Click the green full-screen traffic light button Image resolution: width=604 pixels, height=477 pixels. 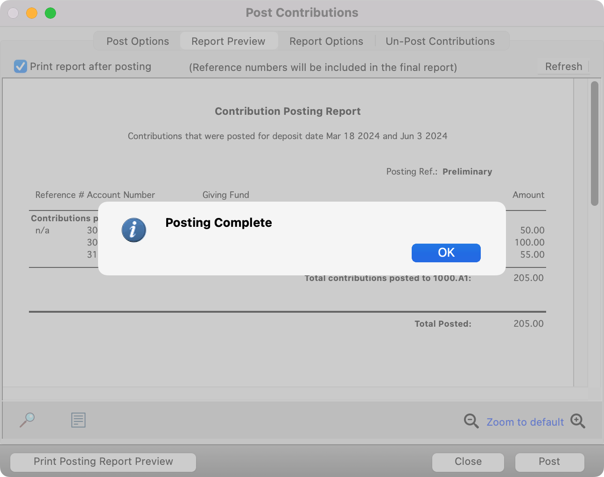tap(50, 13)
